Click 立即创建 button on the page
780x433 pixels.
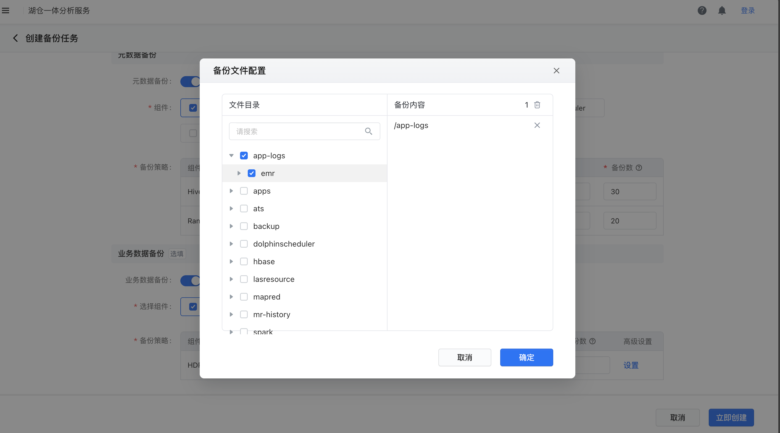[731, 418]
